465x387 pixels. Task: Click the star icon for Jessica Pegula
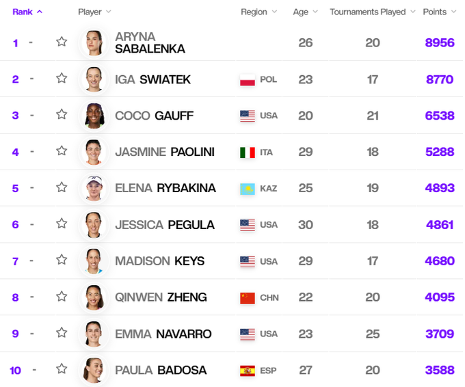62,223
